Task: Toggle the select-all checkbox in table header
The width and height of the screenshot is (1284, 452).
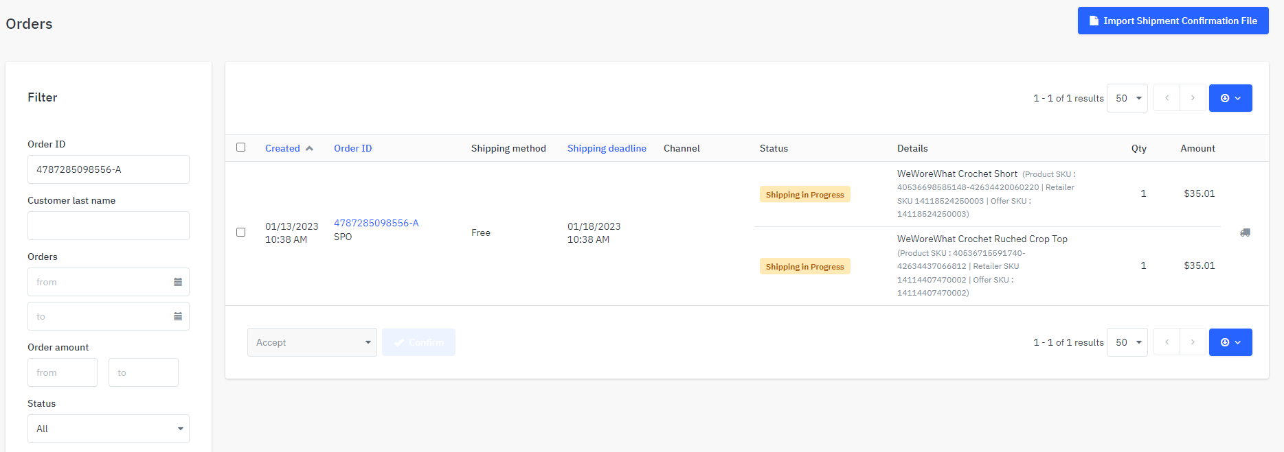Action: pyautogui.click(x=240, y=147)
